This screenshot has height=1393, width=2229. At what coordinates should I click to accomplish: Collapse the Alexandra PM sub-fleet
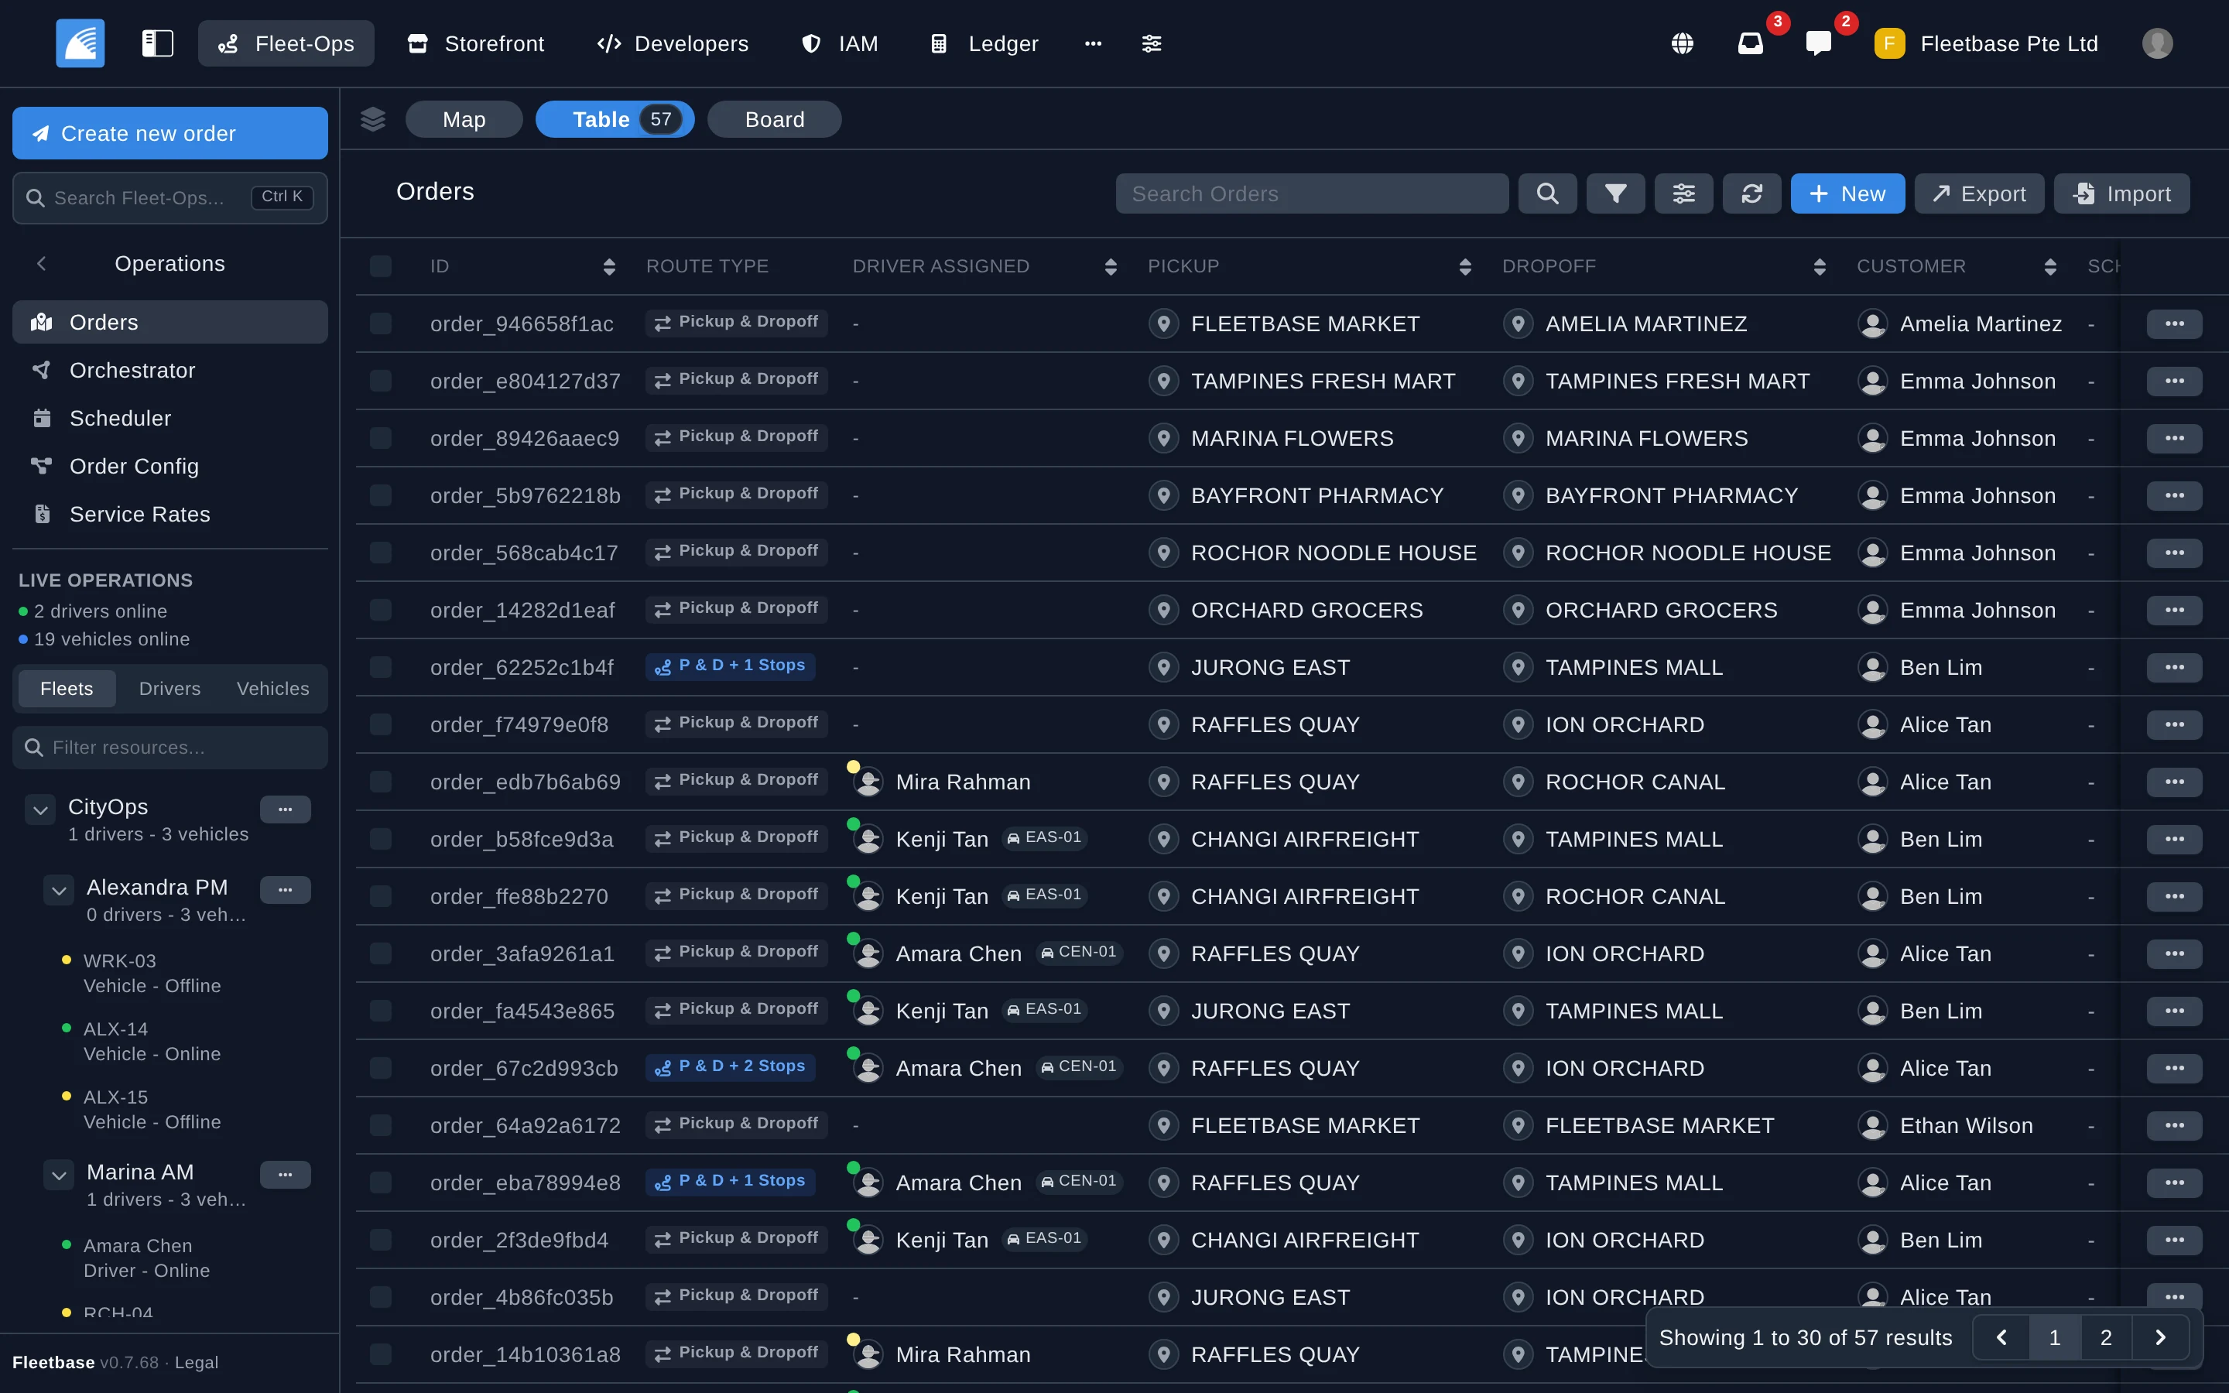(x=59, y=890)
